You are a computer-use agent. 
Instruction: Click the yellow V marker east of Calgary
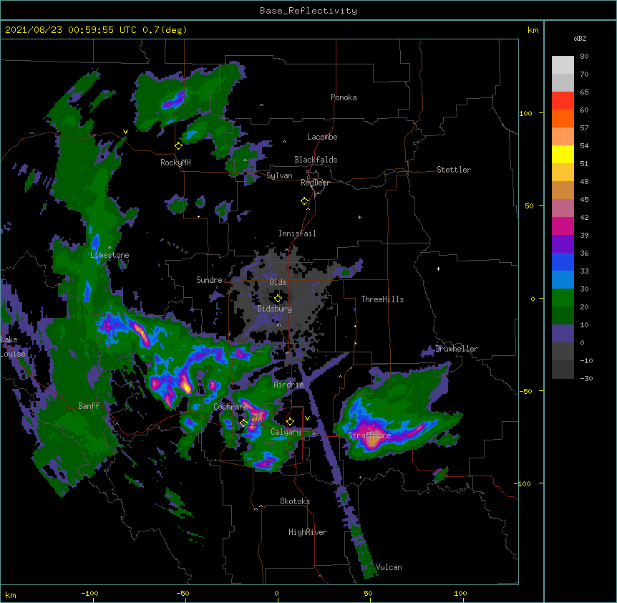307,418
